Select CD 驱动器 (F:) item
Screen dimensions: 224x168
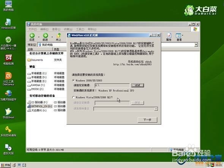tap(38, 102)
